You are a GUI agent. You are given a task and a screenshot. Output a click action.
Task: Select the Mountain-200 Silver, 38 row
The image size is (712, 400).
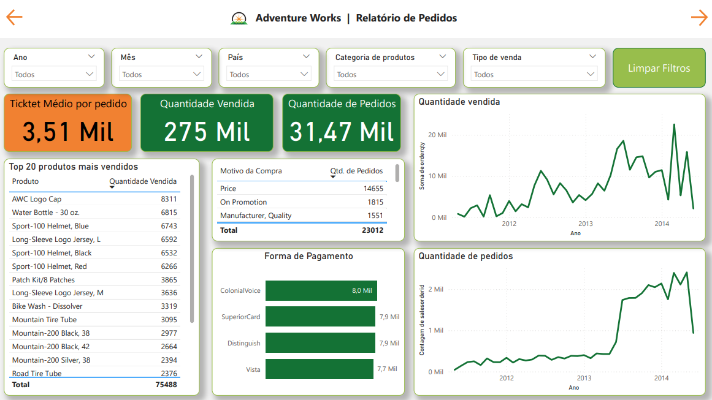coord(94,360)
